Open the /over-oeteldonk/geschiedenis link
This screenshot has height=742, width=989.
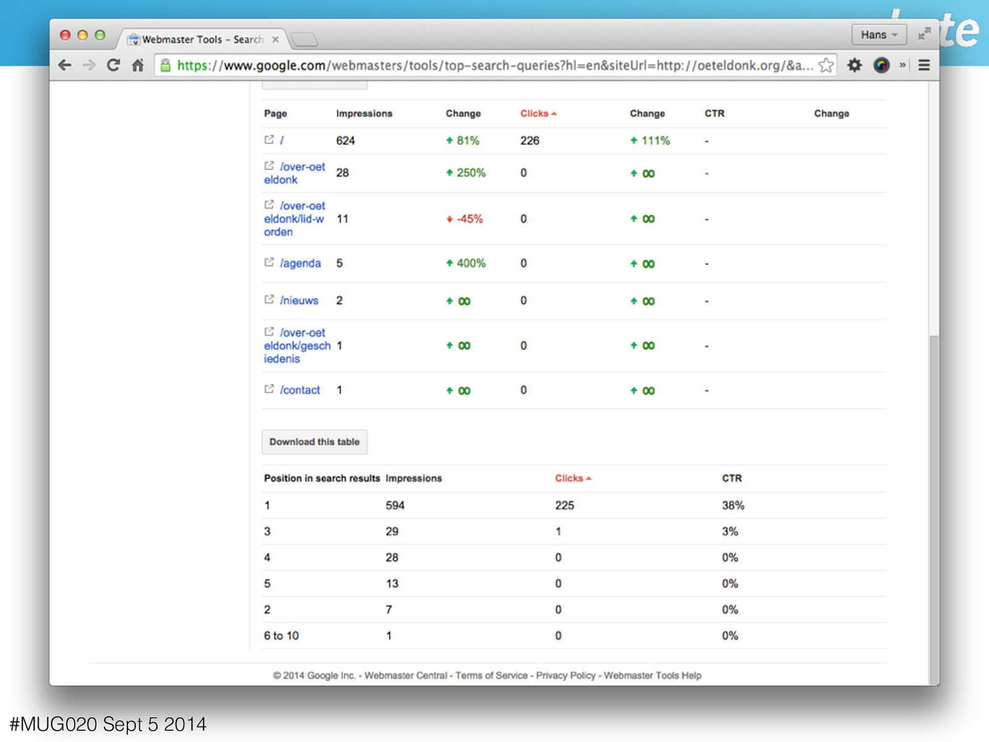pyautogui.click(x=297, y=346)
